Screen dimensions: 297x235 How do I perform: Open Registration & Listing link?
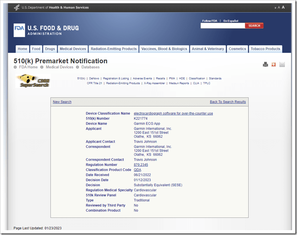click(x=116, y=78)
